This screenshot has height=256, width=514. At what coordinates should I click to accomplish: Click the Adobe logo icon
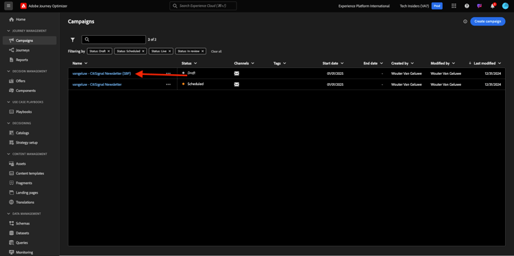[23, 6]
